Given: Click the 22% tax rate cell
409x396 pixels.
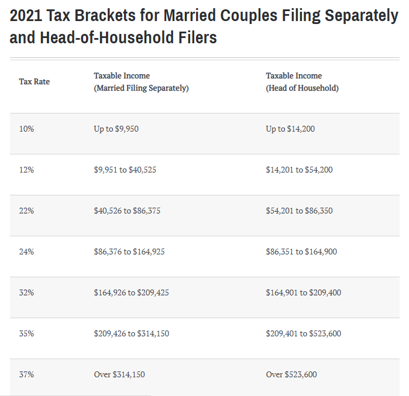Looking at the screenshot, I should click(26, 211).
